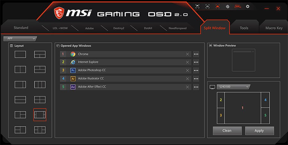The image size is (288, 145).
Task: Click the Chrome app icon
Action: (73, 54)
